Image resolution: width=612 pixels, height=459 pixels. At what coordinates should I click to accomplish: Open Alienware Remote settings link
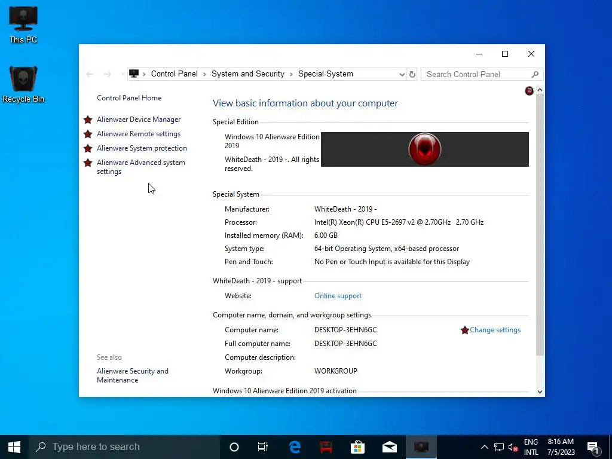click(x=139, y=134)
